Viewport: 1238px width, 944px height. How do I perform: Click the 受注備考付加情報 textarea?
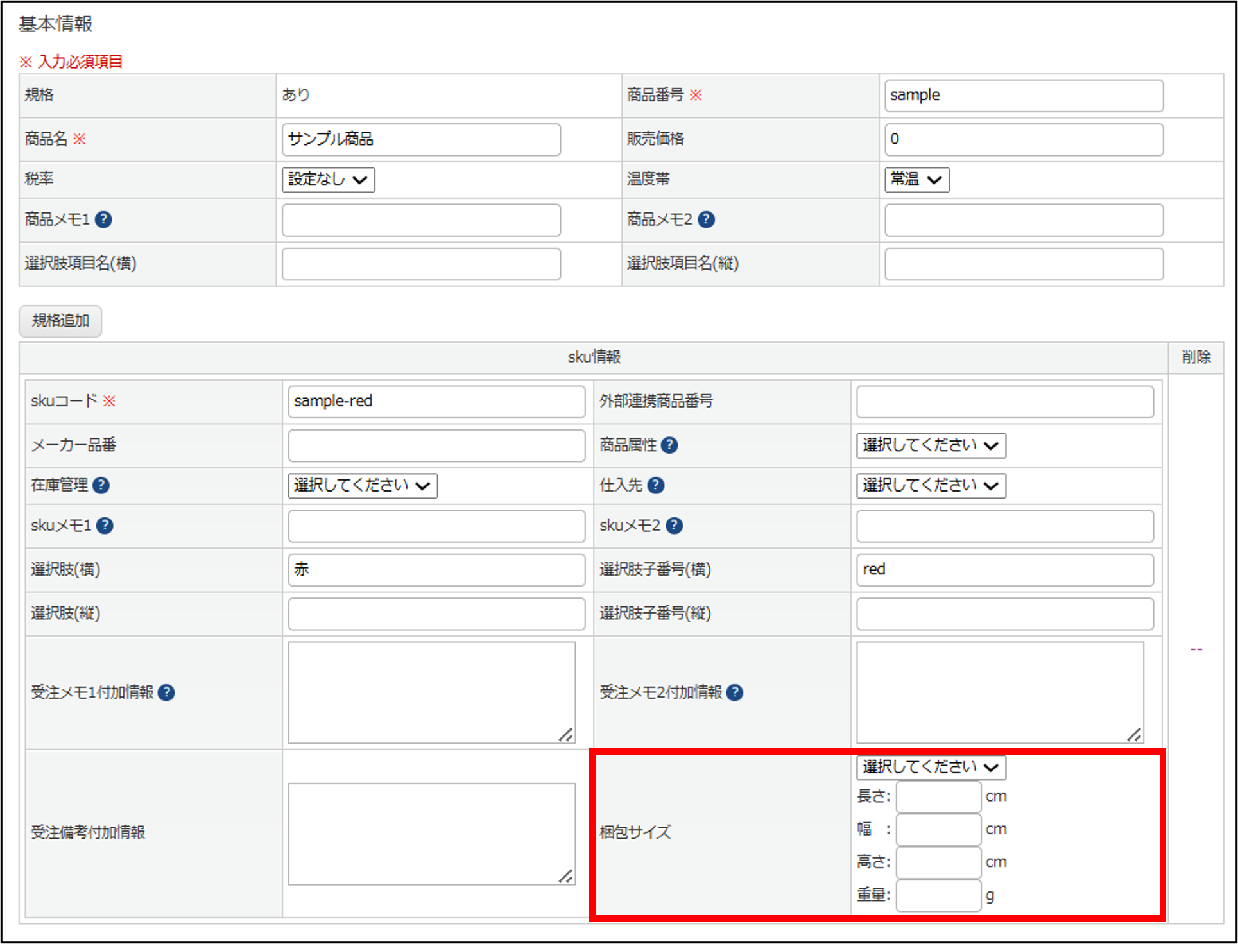[x=431, y=833]
